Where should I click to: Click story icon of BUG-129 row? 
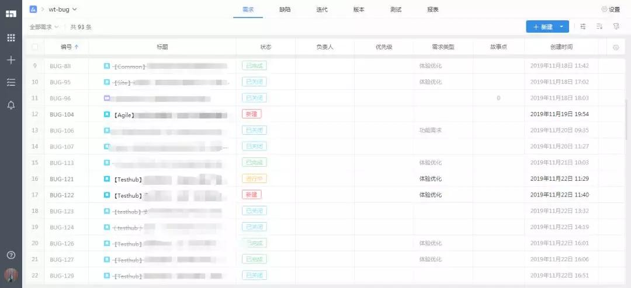pos(107,276)
